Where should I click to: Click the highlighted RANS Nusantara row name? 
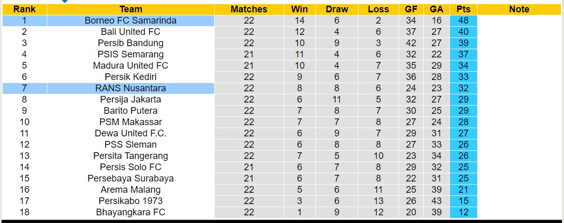pyautogui.click(x=130, y=88)
